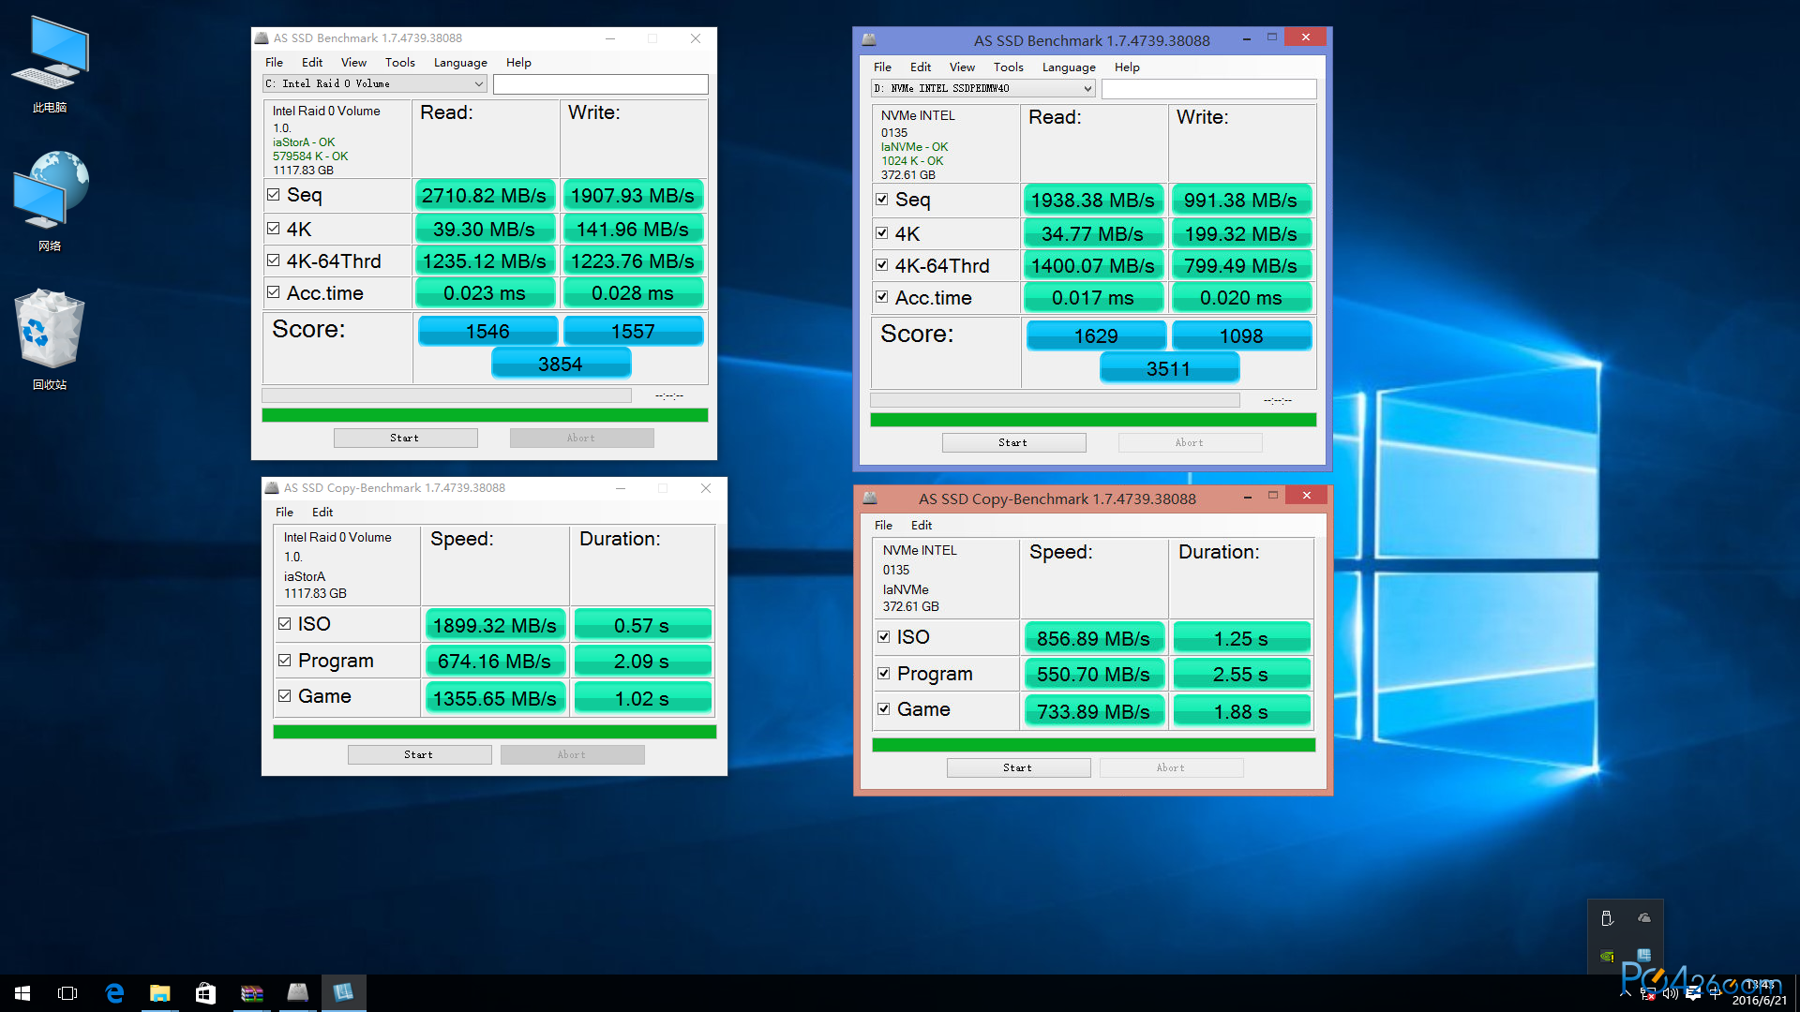Disable ISO test in Intel Raid Copy-Benchmark
This screenshot has width=1800, height=1012.
point(284,624)
